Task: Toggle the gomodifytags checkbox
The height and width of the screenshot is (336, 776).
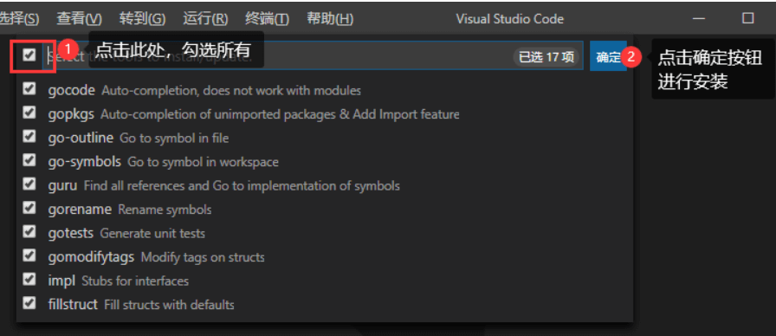Action: [x=29, y=255]
